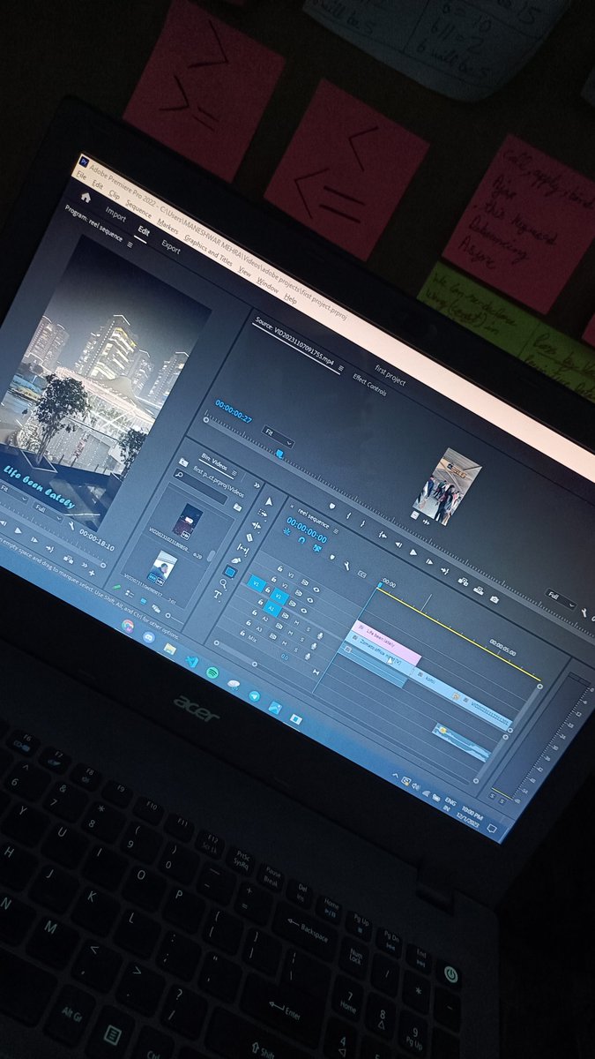Image resolution: width=595 pixels, height=1059 pixels.
Task: Open the Program: reel sequence panel menu
Action: (130, 244)
